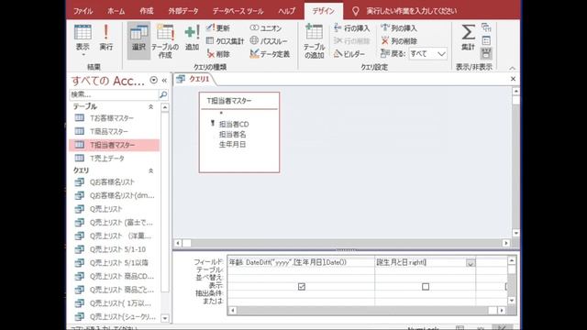Open field dropdown arrow in second column

point(471,263)
